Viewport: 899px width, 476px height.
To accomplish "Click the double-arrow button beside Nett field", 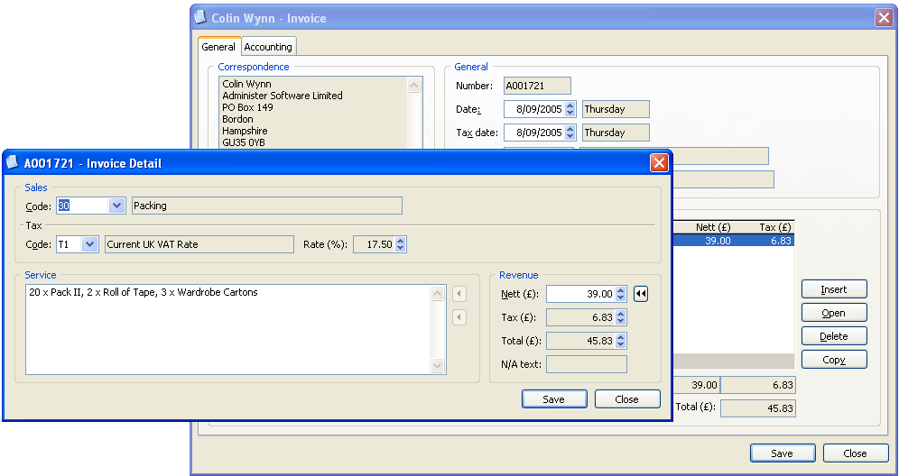I will pos(641,294).
